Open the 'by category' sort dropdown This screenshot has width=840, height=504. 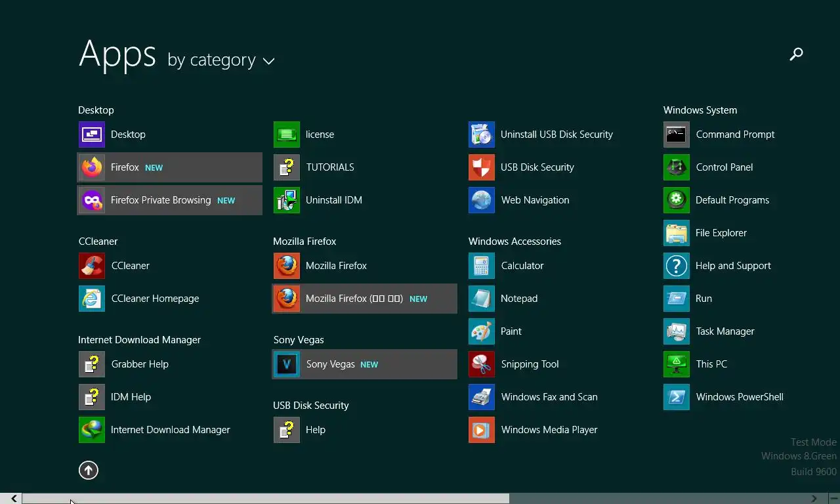[221, 60]
